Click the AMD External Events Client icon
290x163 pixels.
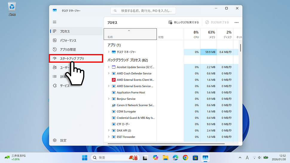[114, 80]
